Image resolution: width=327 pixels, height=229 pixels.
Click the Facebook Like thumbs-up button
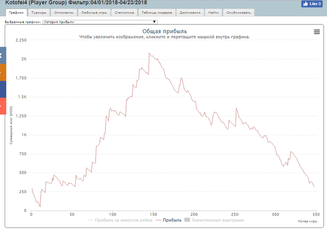(x=312, y=4)
